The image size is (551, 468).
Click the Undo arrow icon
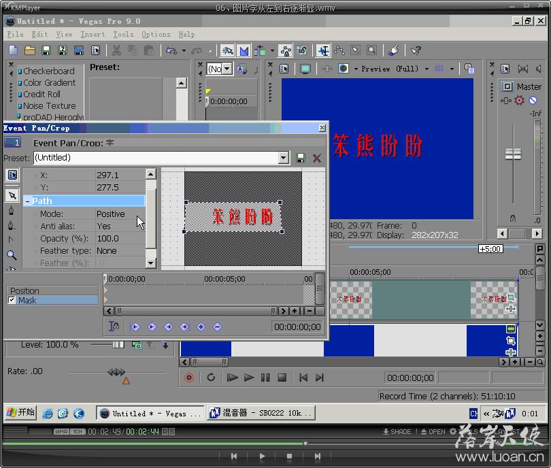(171, 50)
